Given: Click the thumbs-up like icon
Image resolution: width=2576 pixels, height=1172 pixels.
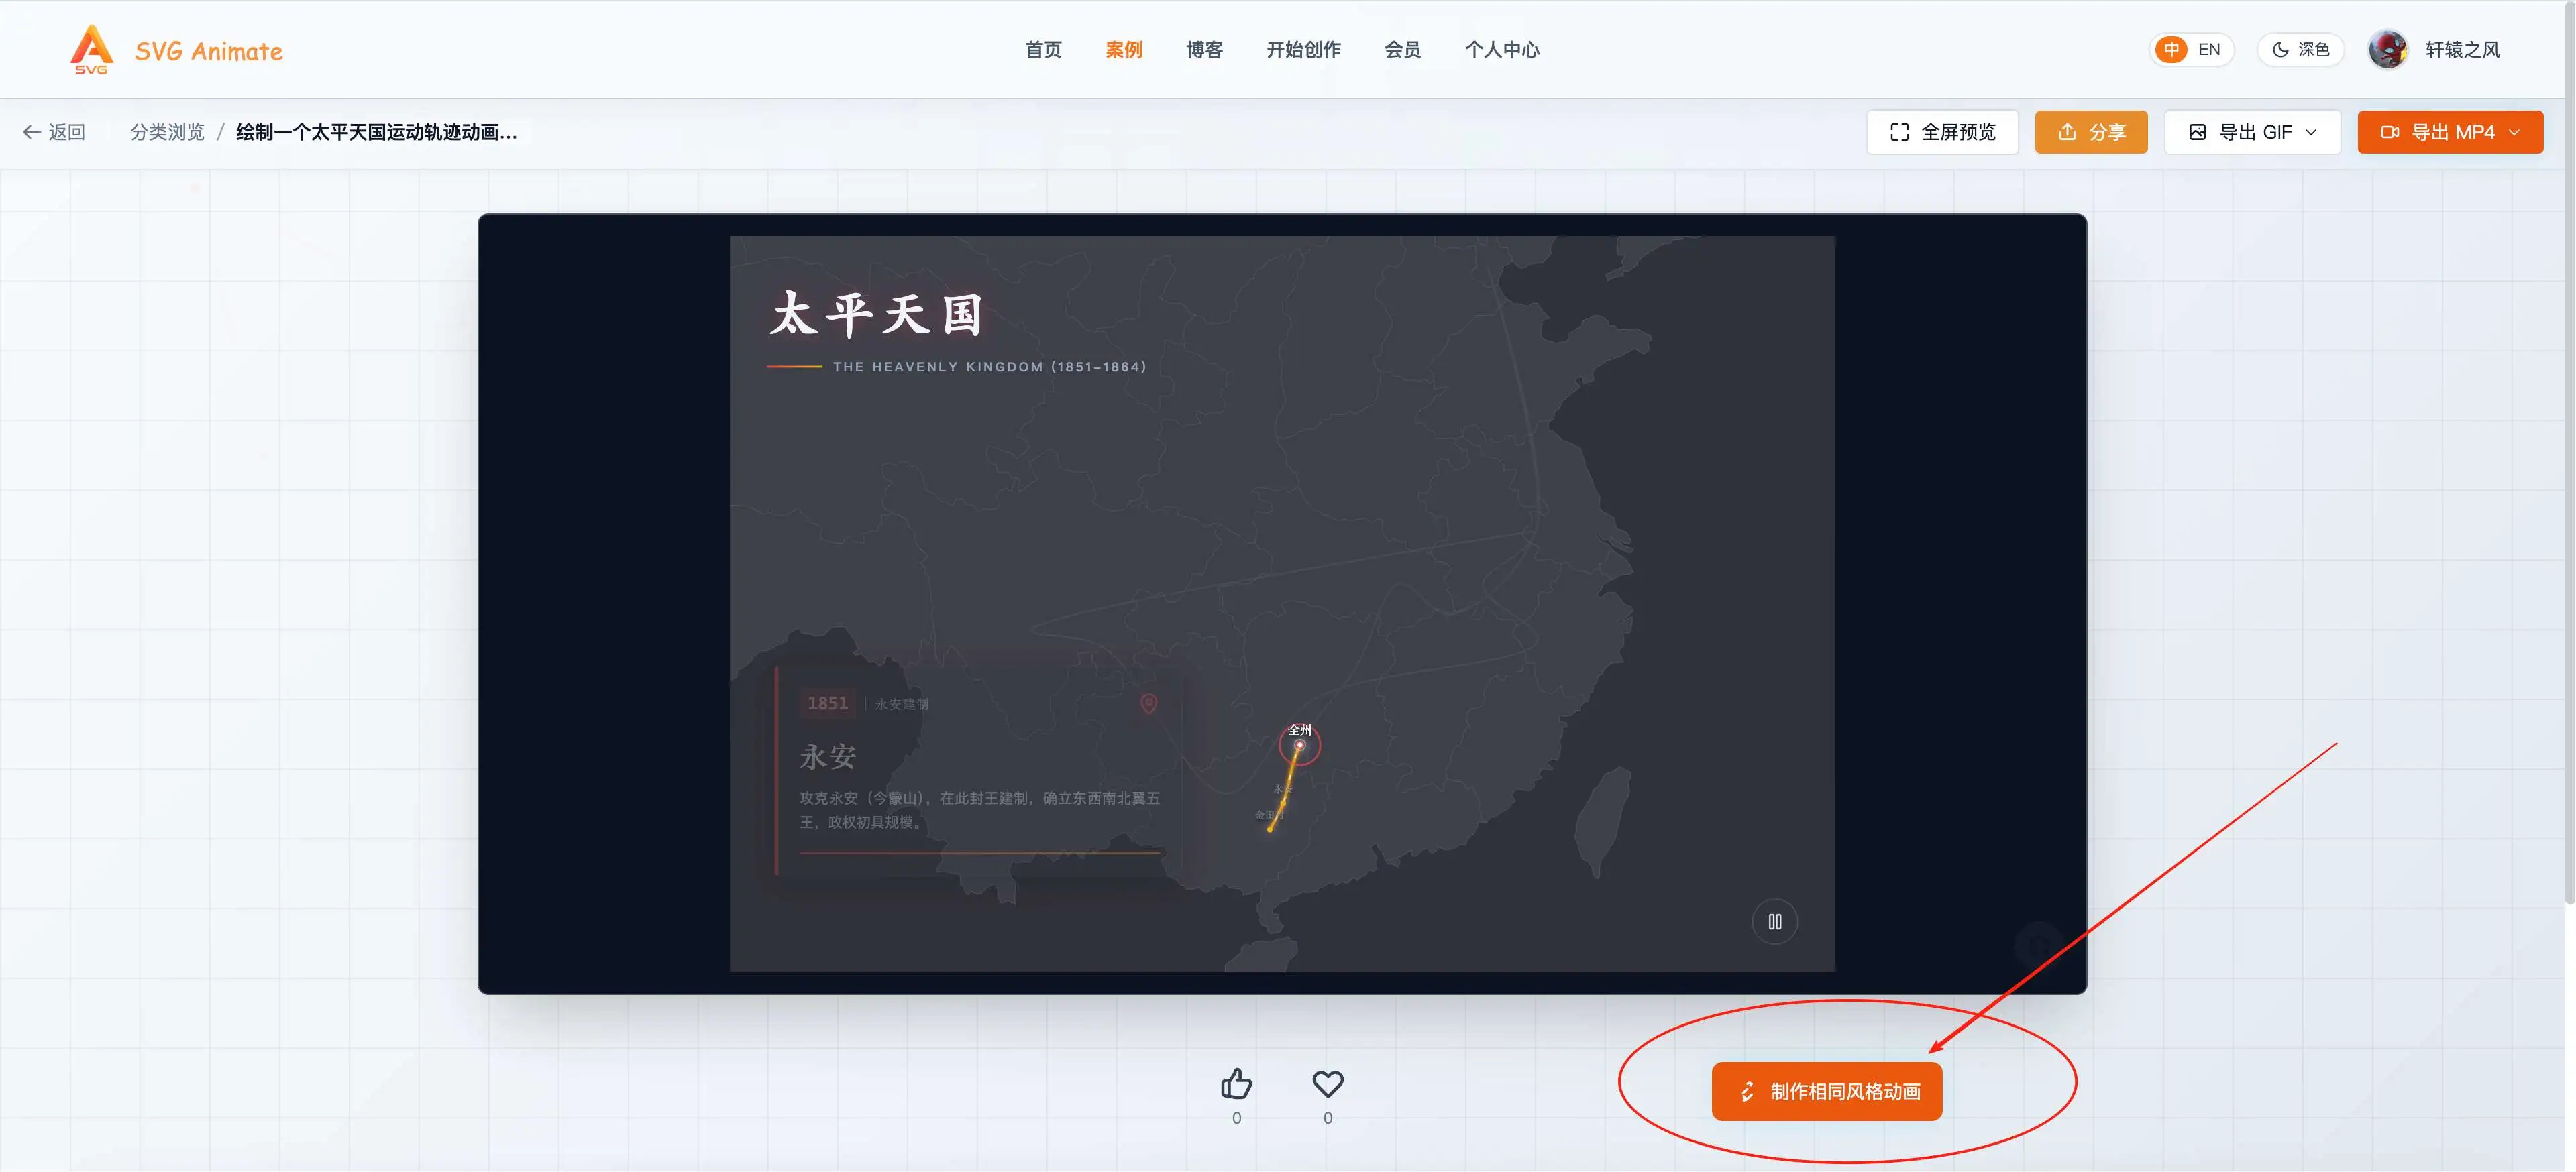Looking at the screenshot, I should [x=1236, y=1084].
